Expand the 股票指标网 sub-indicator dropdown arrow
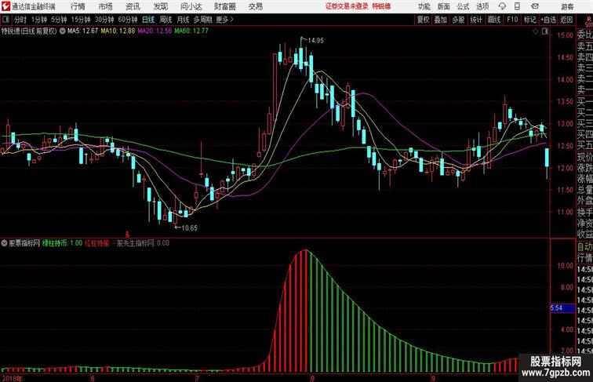Screen dimensions: 593x382 4,243
